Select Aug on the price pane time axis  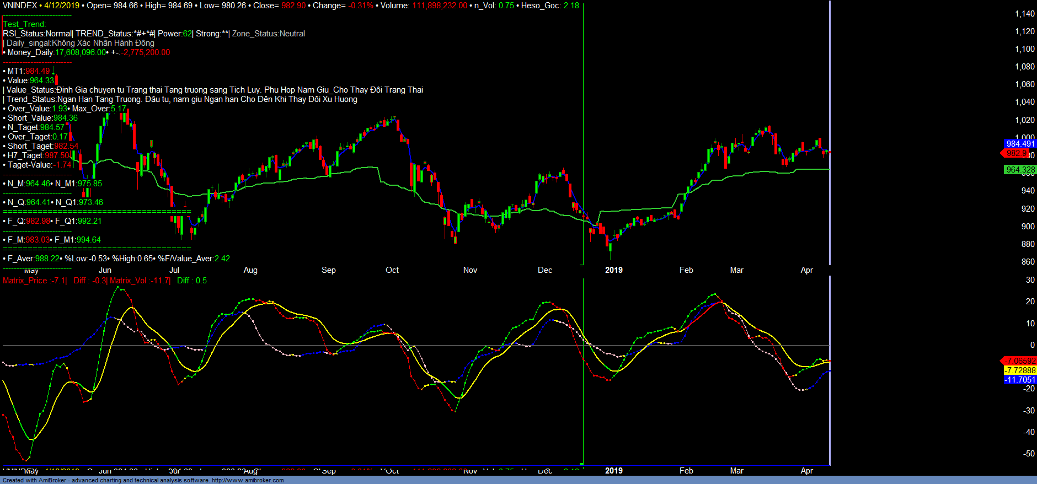[x=250, y=270]
